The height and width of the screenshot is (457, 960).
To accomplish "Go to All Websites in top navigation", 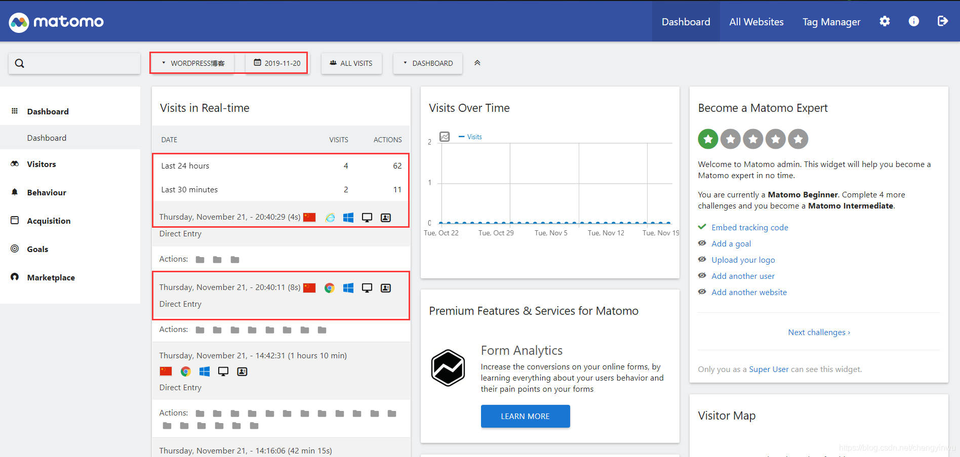I will [x=756, y=22].
